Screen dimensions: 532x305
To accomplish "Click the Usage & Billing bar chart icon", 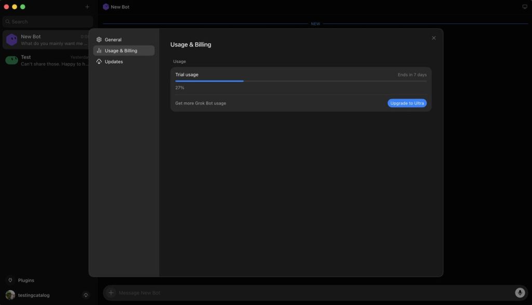I will [x=99, y=50].
